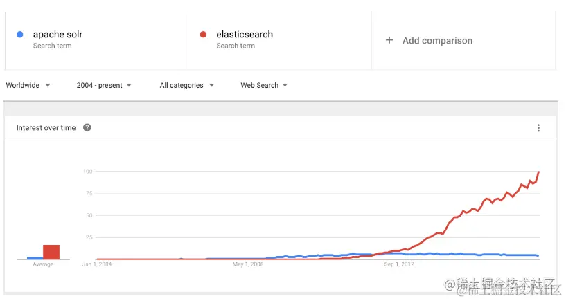
Task: Edit the elasticsearch search term
Action: 245,34
